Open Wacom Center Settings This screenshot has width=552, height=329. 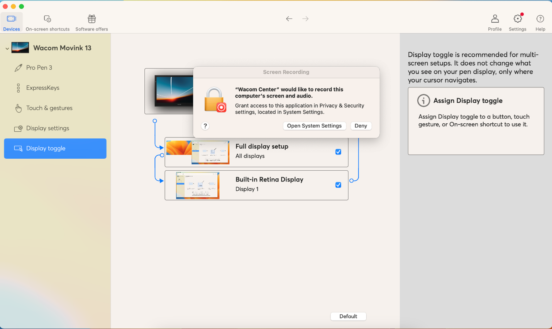click(517, 22)
